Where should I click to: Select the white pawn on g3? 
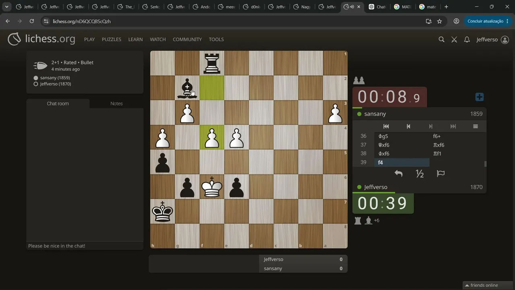pos(187,113)
